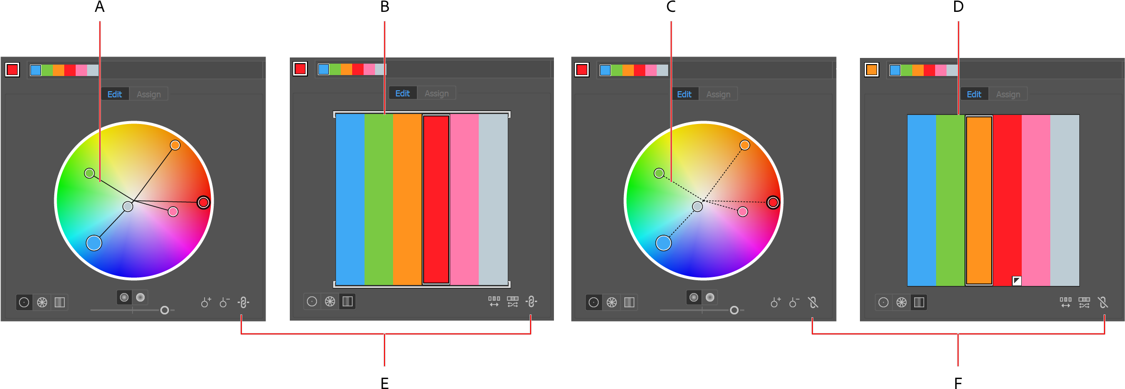
Task: Click the Edit tab in the orange-selected bars panel
Action: tap(974, 94)
